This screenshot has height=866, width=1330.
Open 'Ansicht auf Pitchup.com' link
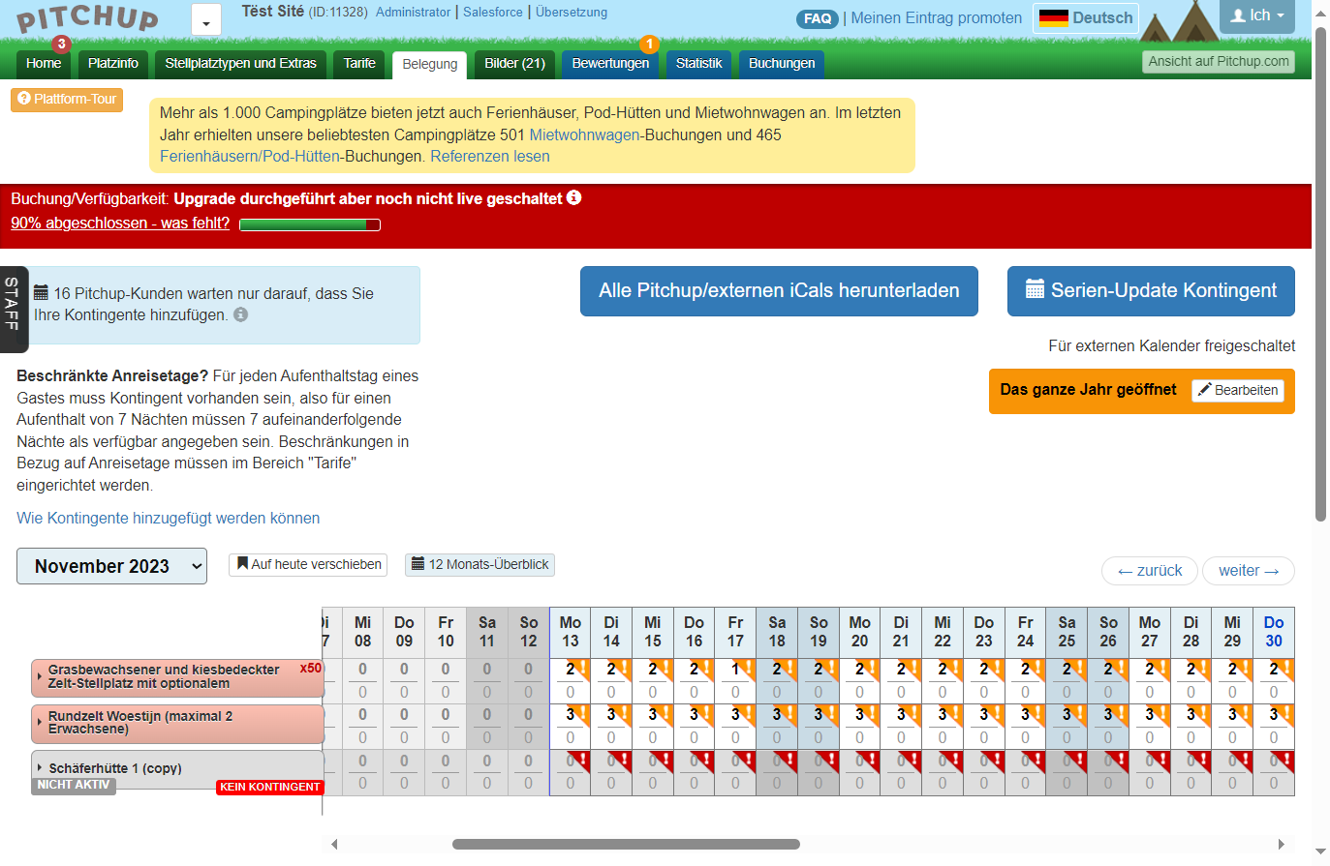point(1219,62)
